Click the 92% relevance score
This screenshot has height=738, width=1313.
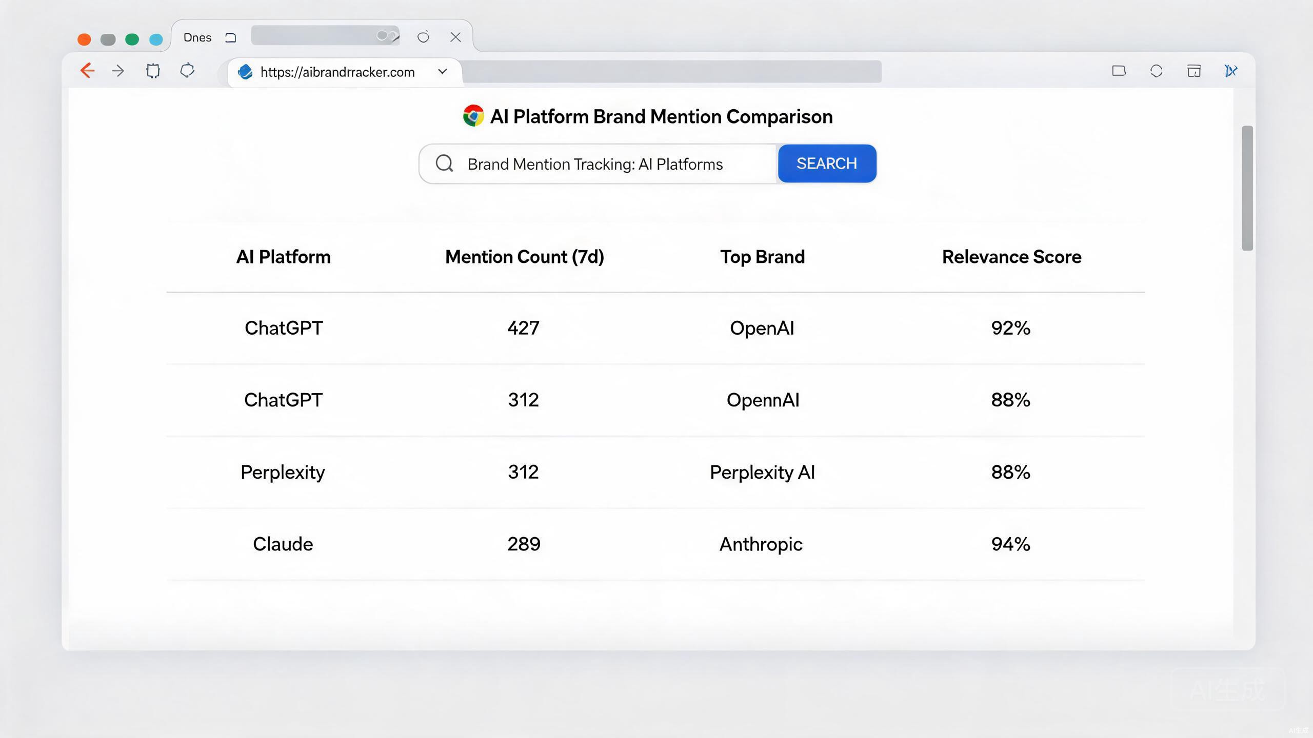(1010, 328)
